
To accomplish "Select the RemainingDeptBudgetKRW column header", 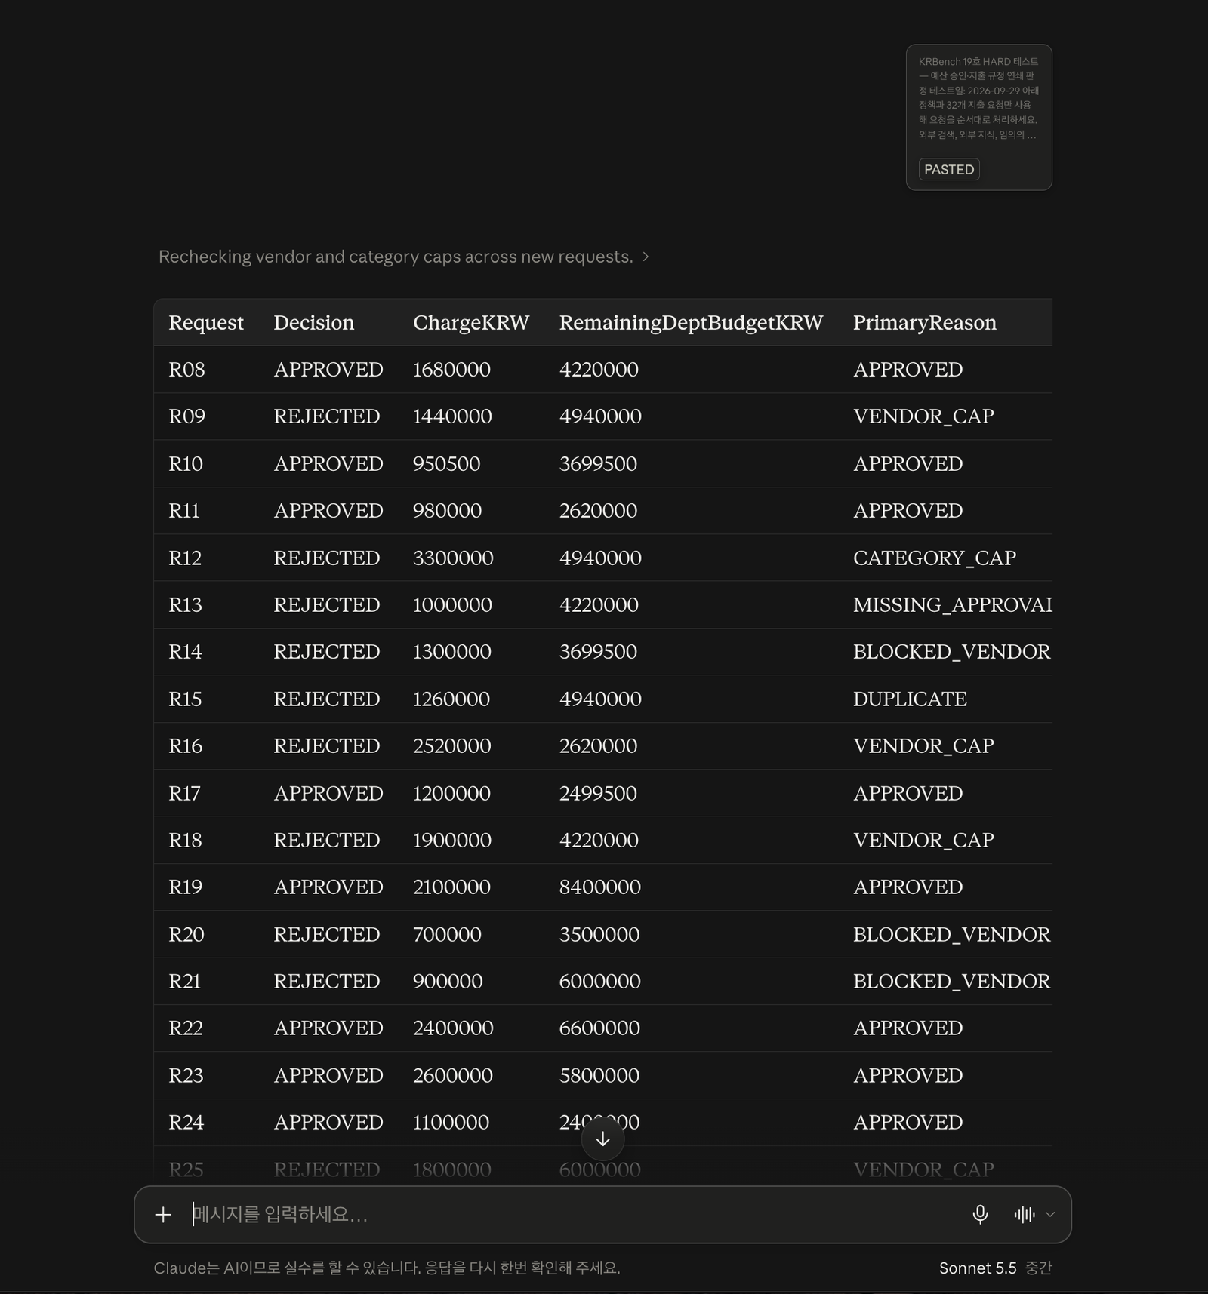I will [691, 323].
